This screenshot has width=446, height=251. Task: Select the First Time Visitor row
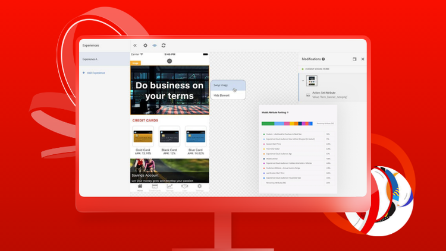297,149
